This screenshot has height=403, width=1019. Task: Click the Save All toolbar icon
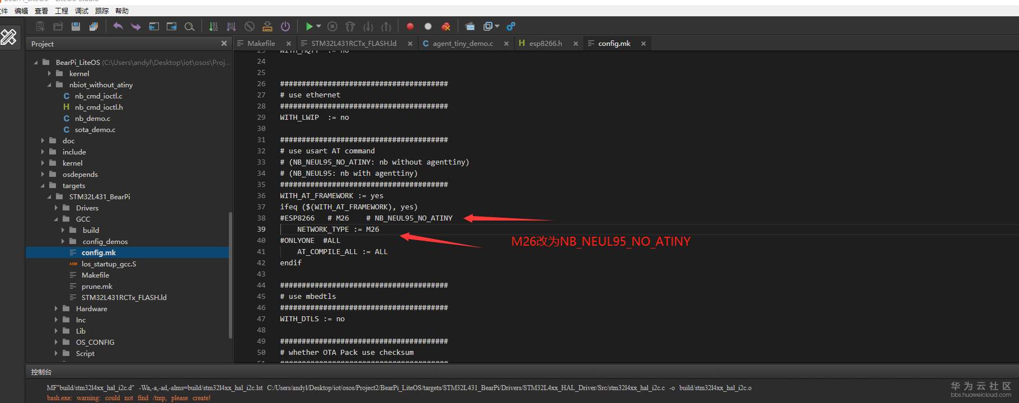pyautogui.click(x=93, y=26)
